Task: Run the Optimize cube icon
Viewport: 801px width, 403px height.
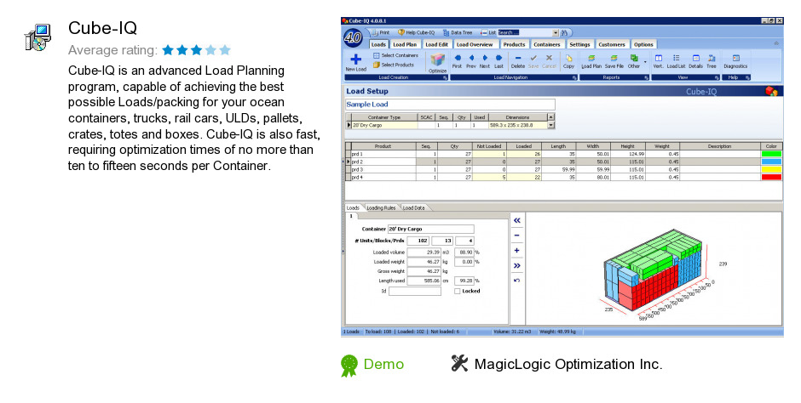Action: click(437, 60)
